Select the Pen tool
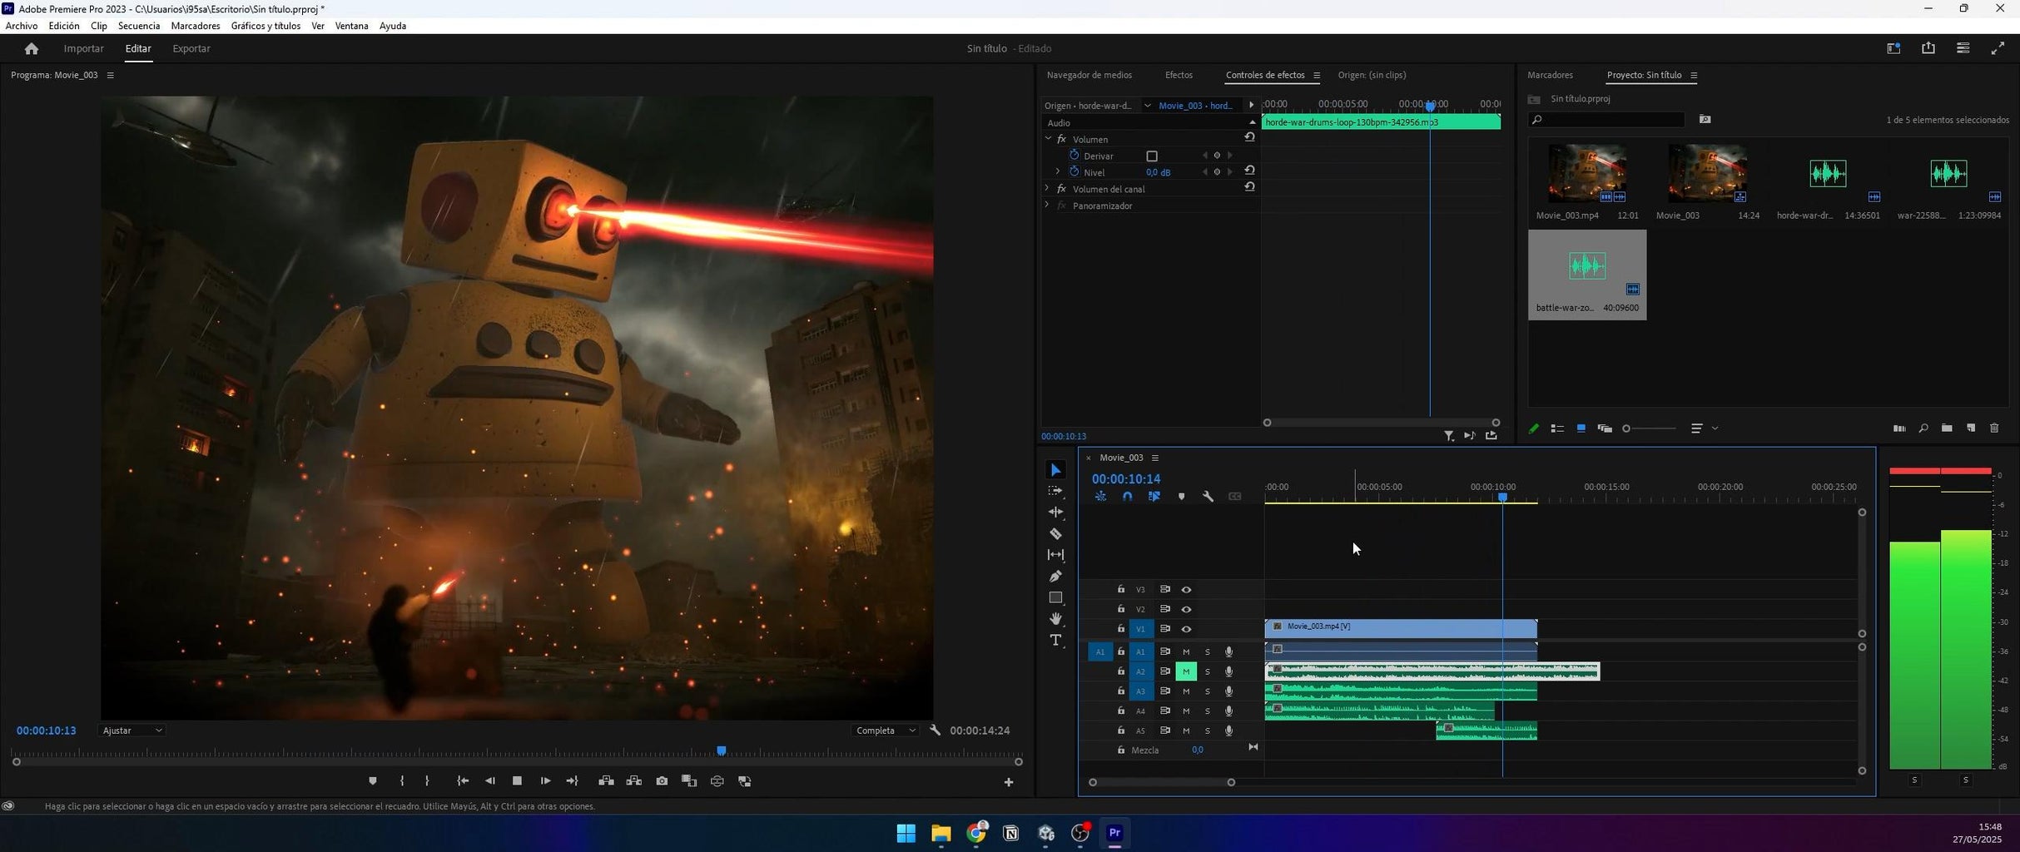Image resolution: width=2020 pixels, height=852 pixels. 1055,577
